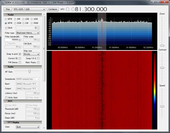Click the Filter bandwidth input field
The image size is (170, 133).
coord(12,40)
